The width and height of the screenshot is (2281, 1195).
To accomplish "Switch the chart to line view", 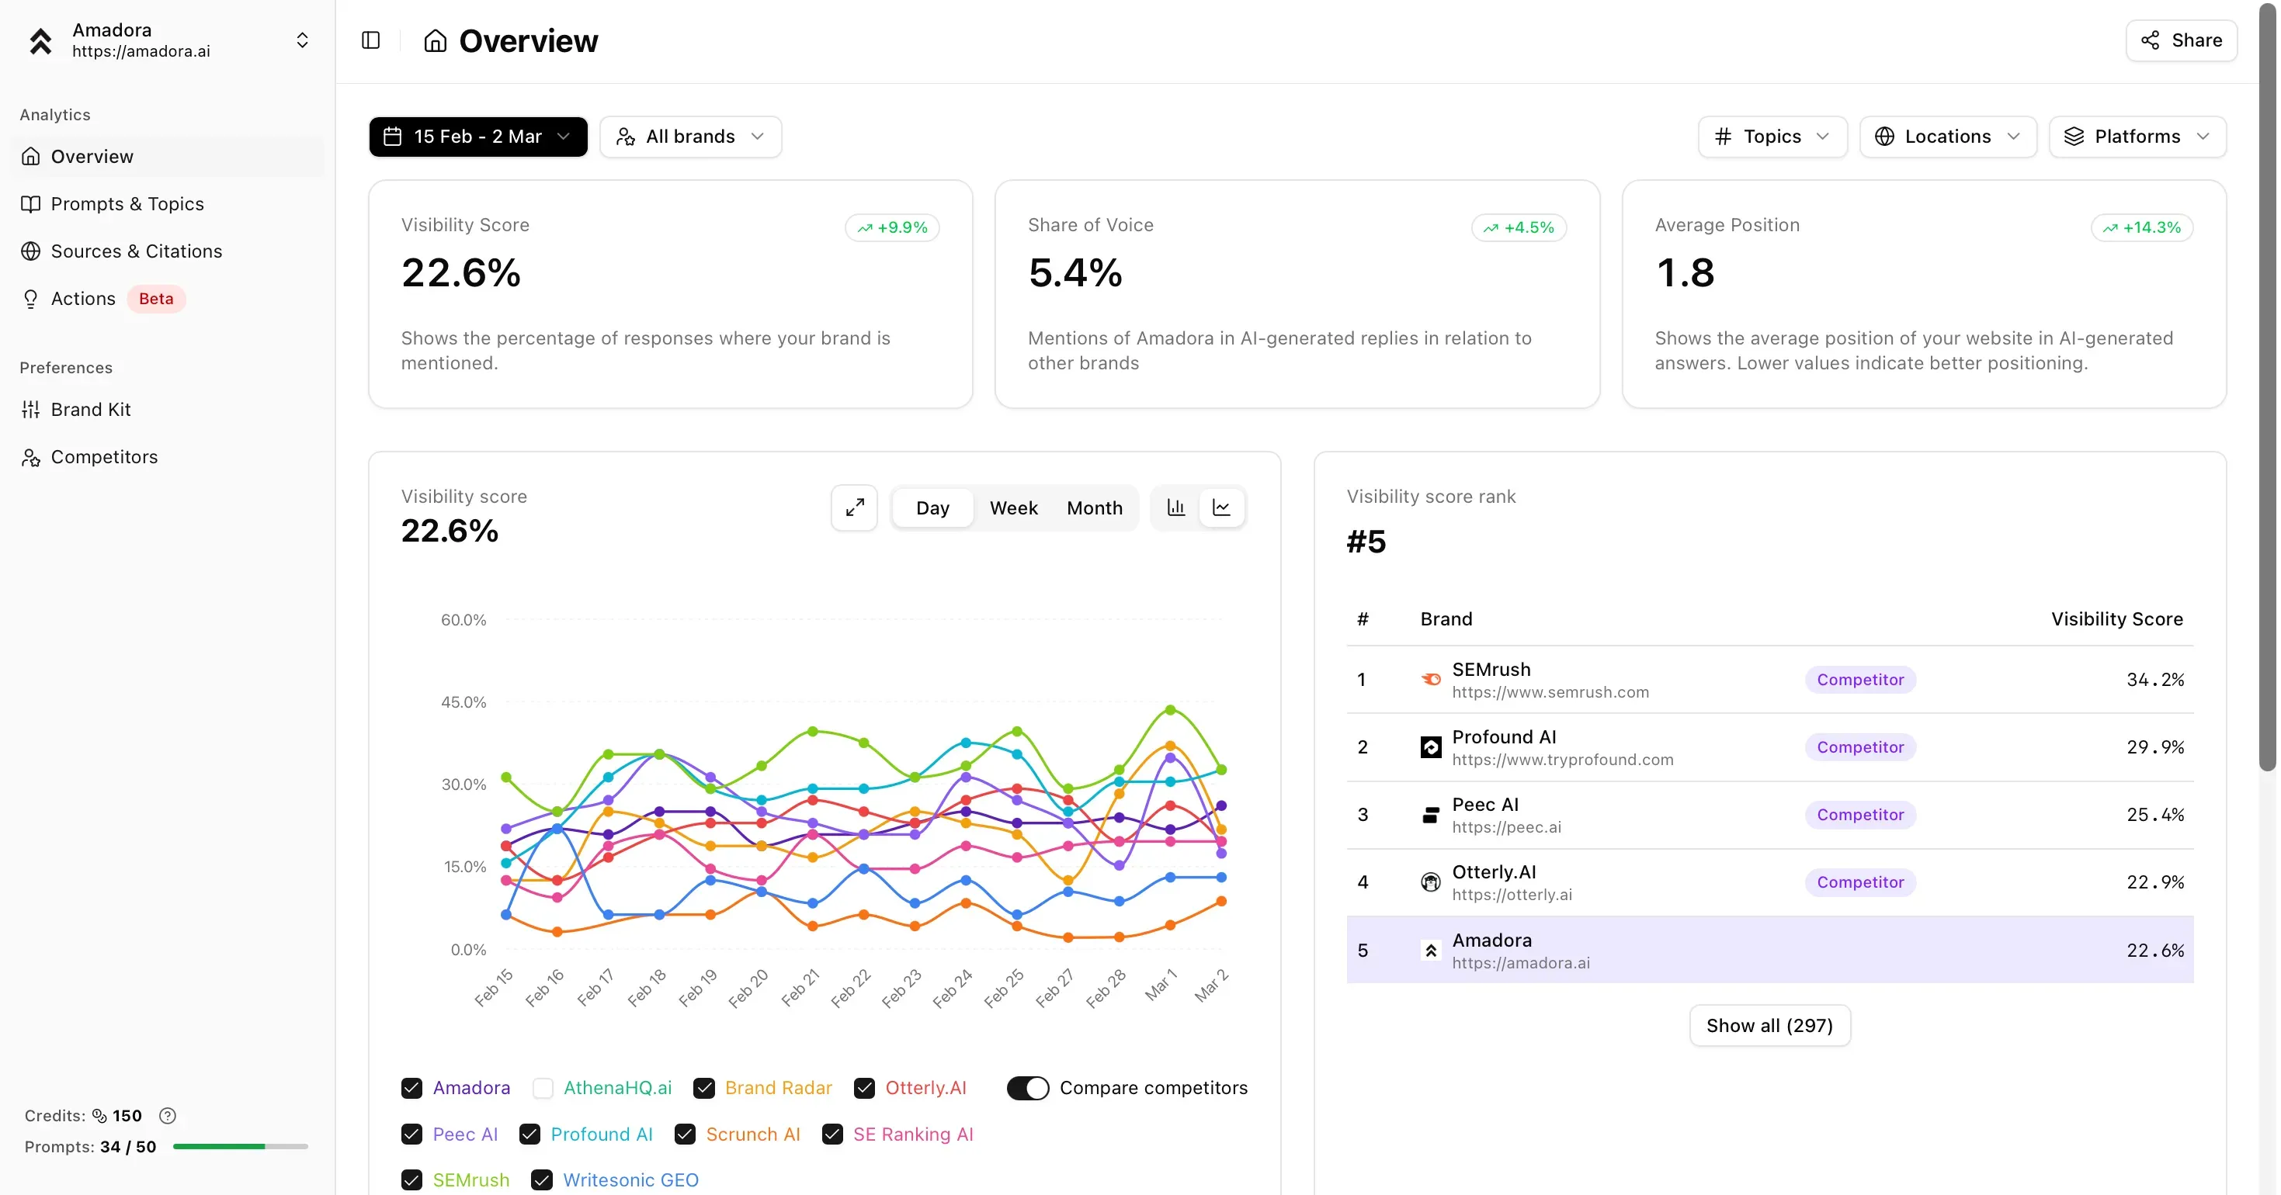I will (x=1222, y=508).
